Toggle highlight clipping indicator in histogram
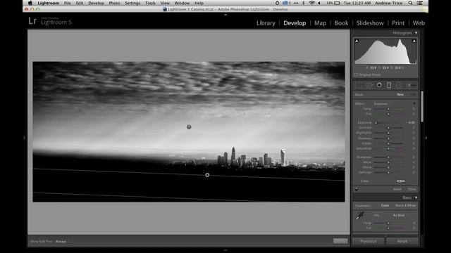 414,41
